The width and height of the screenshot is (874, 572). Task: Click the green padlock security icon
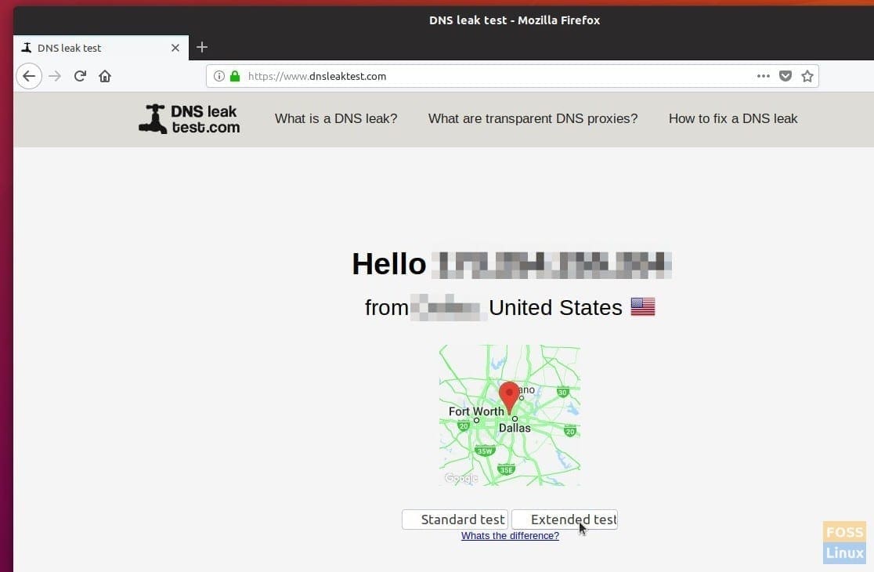click(235, 76)
